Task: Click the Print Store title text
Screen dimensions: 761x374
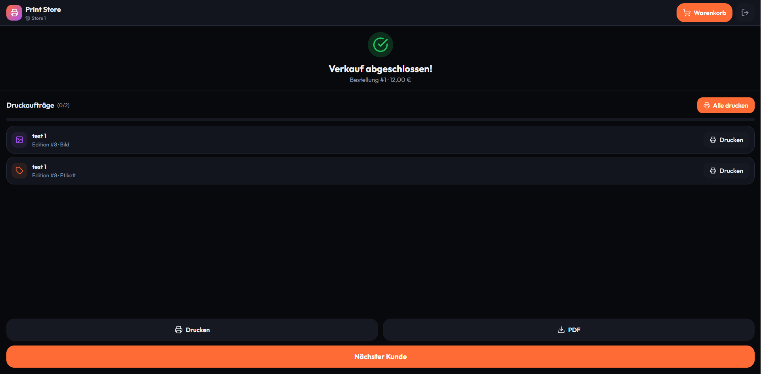Action: (43, 9)
